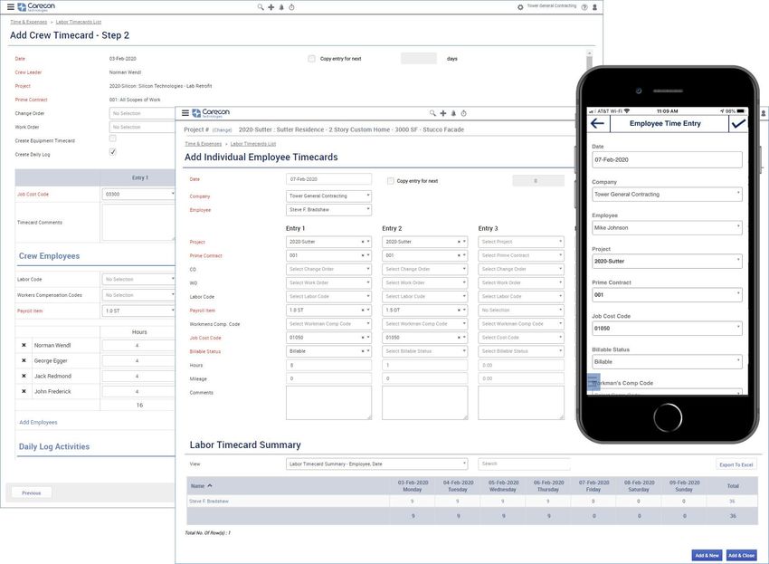Open Job Cost Code 03300 dropdown in Crew Timecard
The width and height of the screenshot is (769, 564).
tap(138, 195)
